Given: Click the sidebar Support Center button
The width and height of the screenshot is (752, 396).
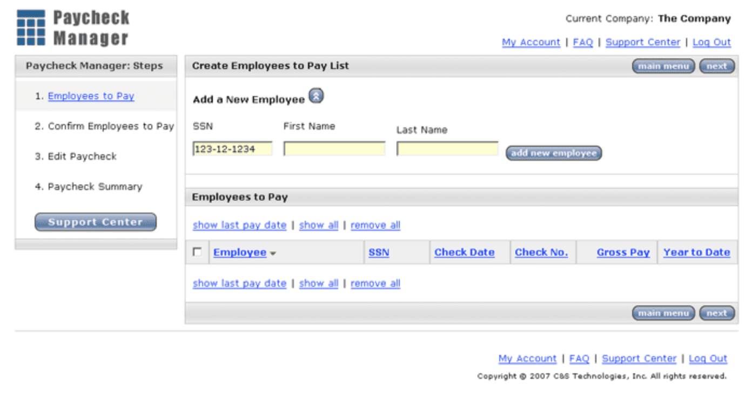Looking at the screenshot, I should [x=95, y=221].
